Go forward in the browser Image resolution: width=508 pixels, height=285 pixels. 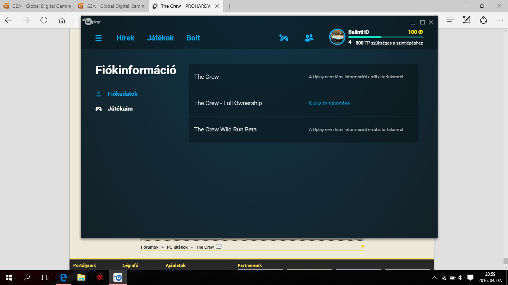(x=26, y=20)
